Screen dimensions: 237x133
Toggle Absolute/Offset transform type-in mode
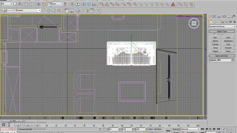click(x=104, y=129)
